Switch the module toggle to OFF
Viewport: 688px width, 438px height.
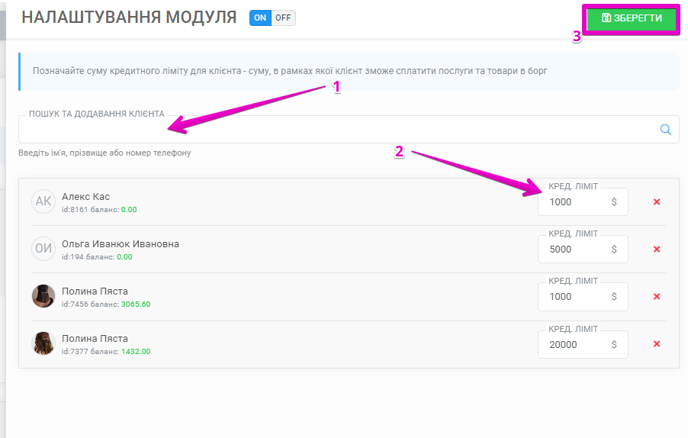tap(283, 18)
